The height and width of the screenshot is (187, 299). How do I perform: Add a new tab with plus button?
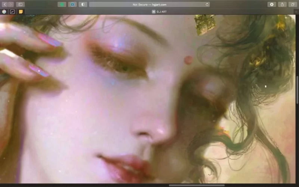pyautogui.click(x=296, y=12)
